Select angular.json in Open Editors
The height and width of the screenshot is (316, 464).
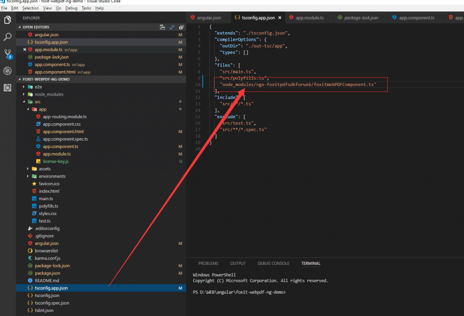tap(101, 34)
